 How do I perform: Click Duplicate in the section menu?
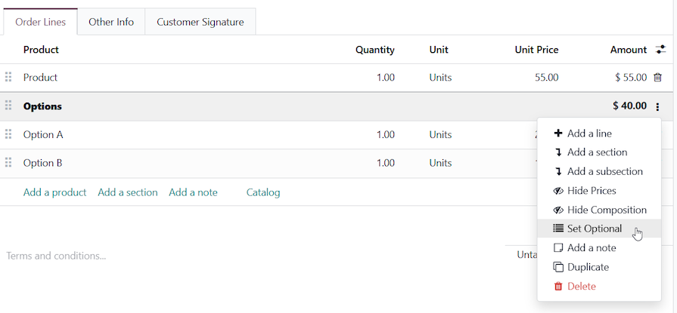(x=587, y=267)
